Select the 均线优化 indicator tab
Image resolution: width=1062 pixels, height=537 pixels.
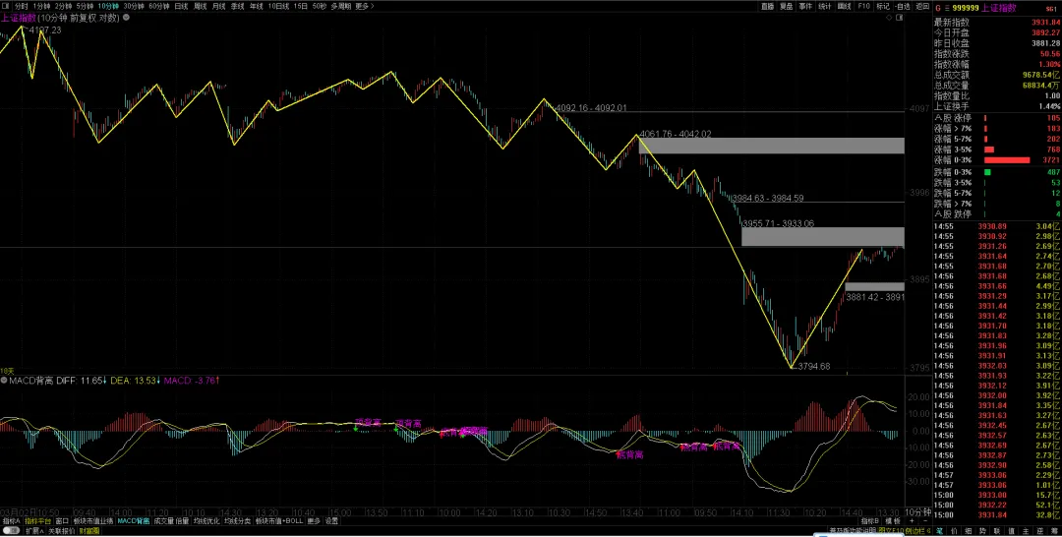(x=207, y=521)
